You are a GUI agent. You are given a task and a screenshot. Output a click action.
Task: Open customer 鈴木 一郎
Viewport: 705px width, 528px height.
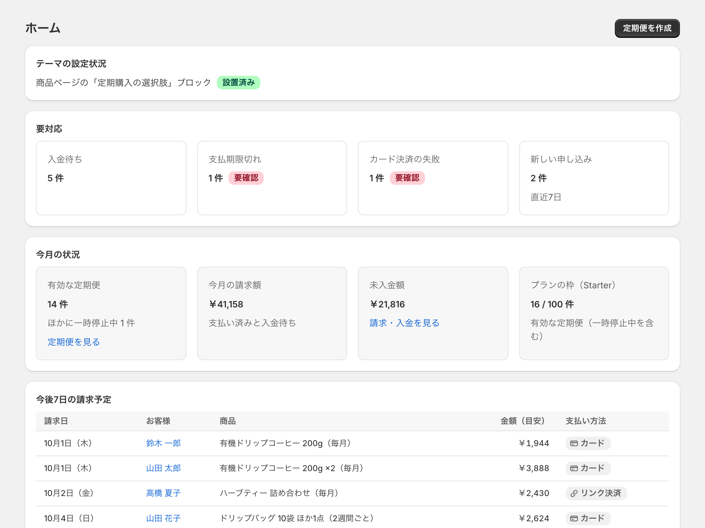(x=163, y=443)
